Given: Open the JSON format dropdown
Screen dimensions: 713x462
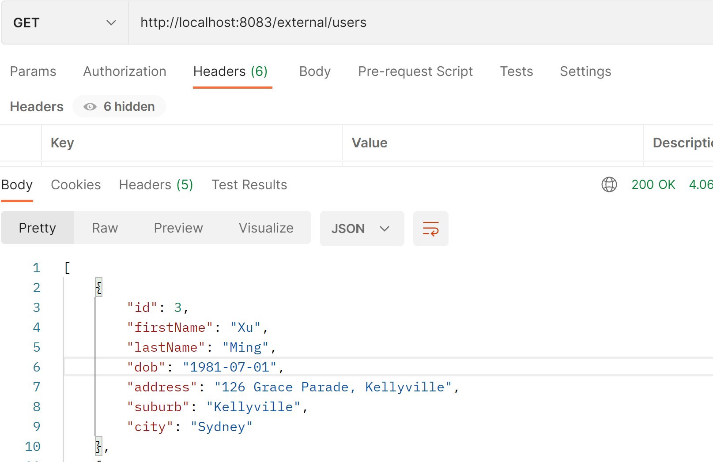Looking at the screenshot, I should click(362, 229).
